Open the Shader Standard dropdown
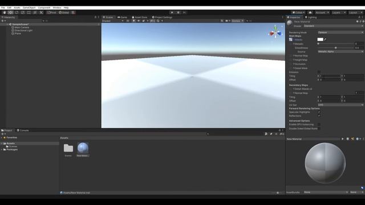Viewport: 365px width, 205px height. [x=333, y=26]
